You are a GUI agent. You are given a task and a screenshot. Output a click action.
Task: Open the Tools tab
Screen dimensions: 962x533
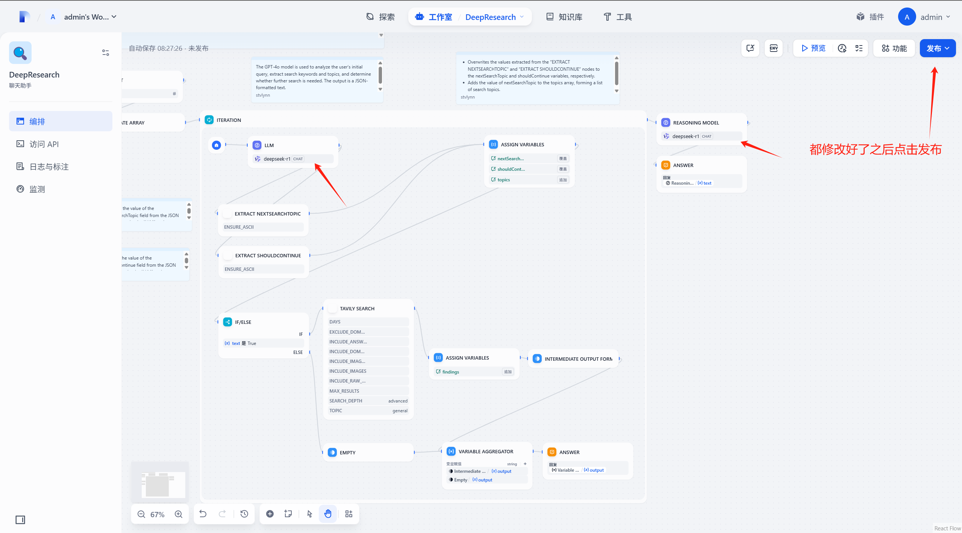(618, 17)
